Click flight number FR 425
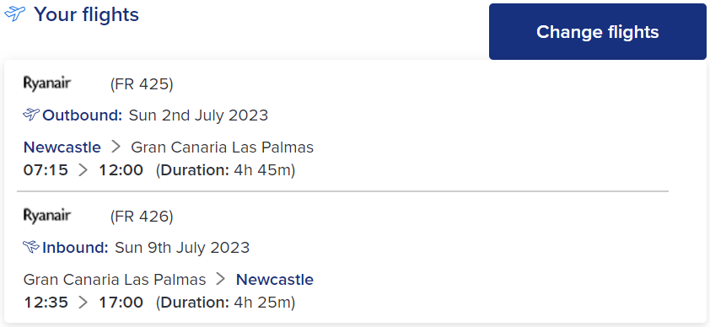 [x=142, y=84]
